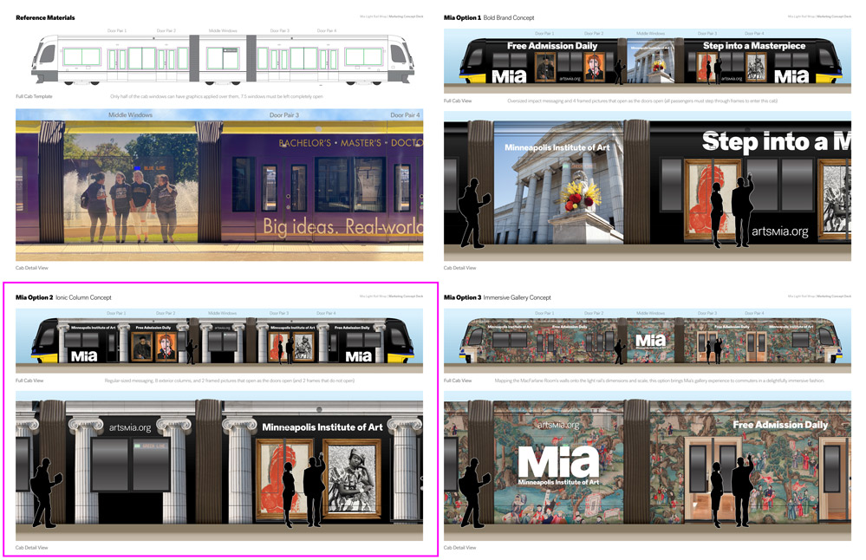The height and width of the screenshot is (560, 866).
Task: Click artsmia.org text on Option 1 detail view
Action: pyautogui.click(x=780, y=231)
